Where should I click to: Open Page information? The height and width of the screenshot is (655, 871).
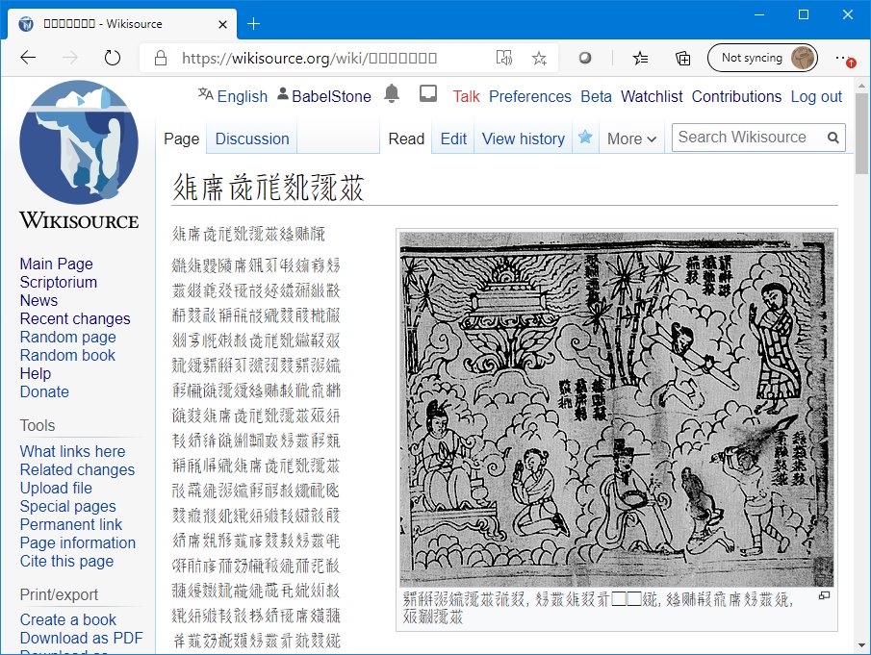coord(78,542)
